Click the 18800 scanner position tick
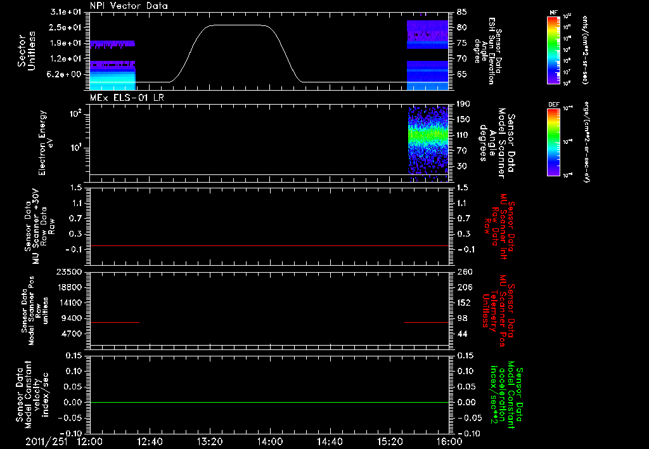649x449 pixels. [69, 287]
